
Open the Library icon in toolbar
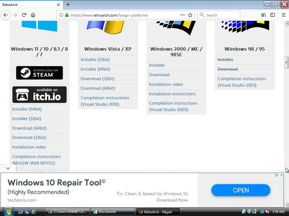(x=264, y=15)
